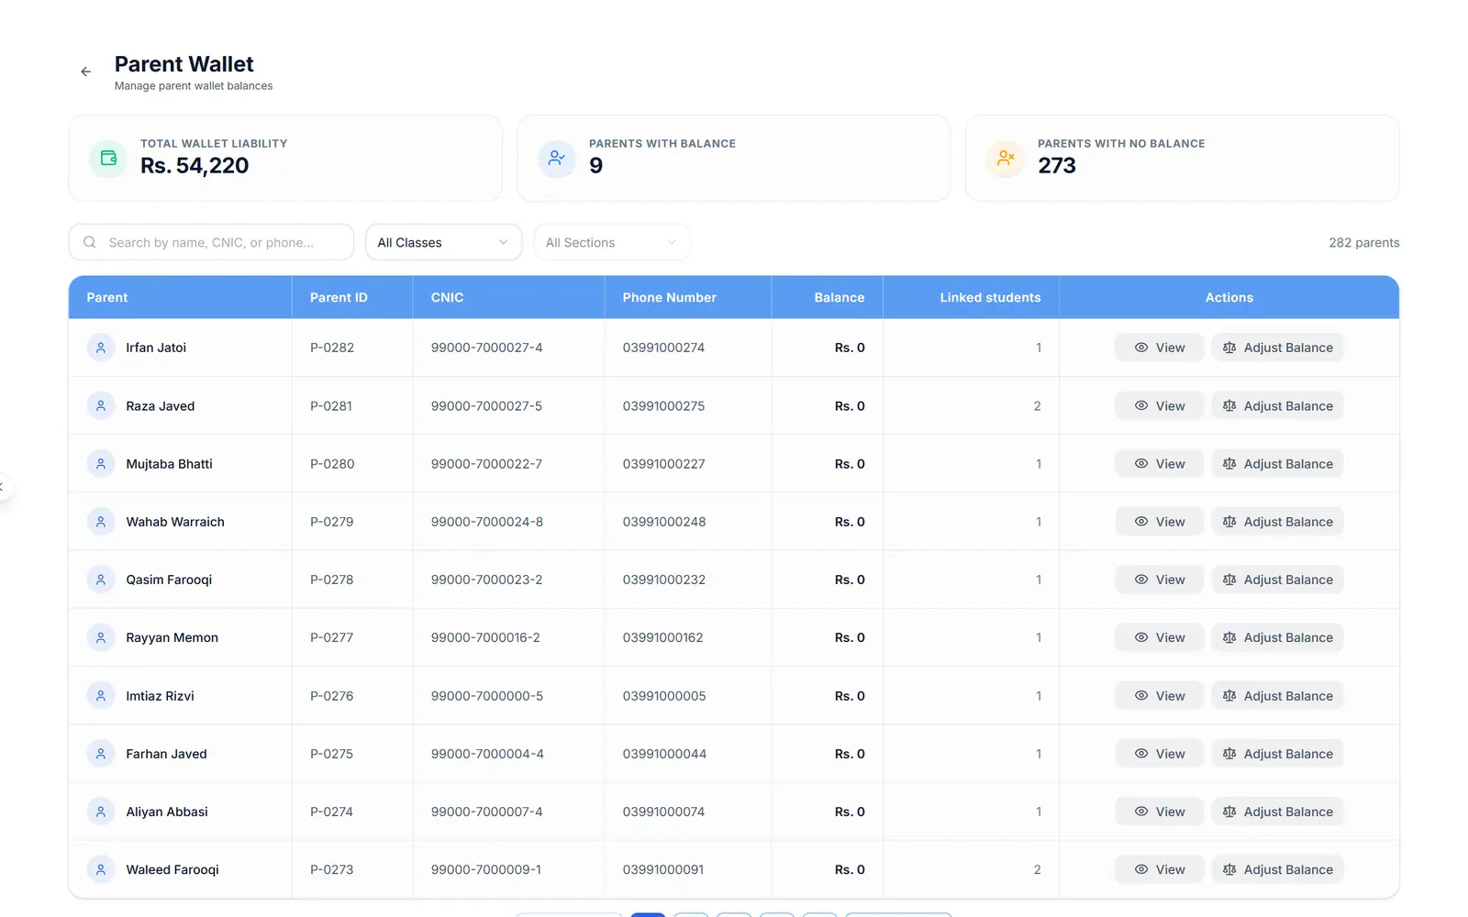
Task: View wallet details for Irfan Jatoi
Action: pyautogui.click(x=1160, y=348)
